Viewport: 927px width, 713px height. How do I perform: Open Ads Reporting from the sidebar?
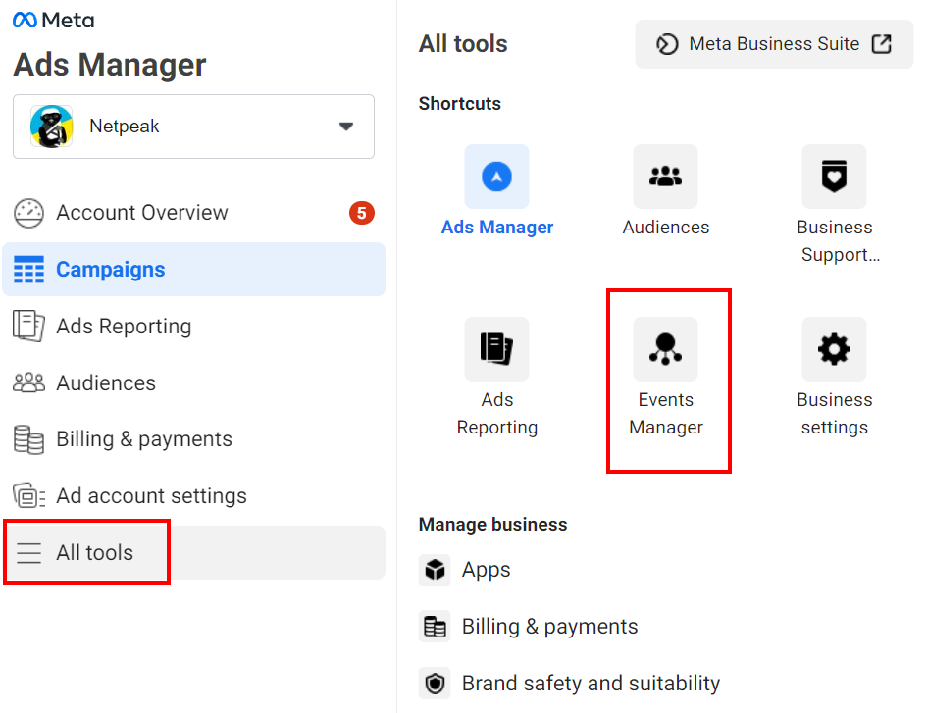pos(193,326)
